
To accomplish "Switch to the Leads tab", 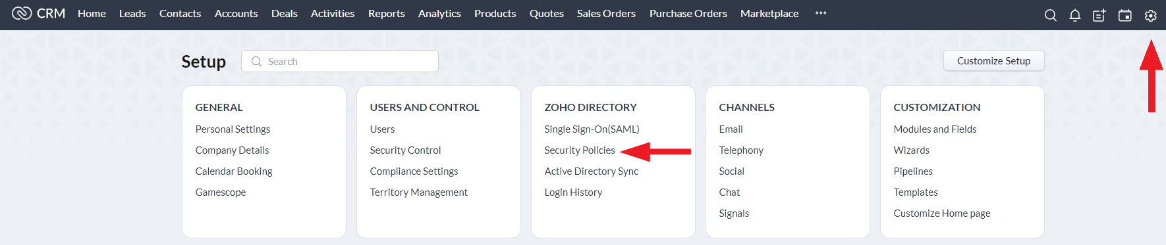I will 132,13.
